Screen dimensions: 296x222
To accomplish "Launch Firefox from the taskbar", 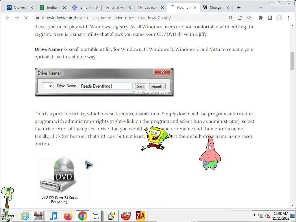I will [x=68, y=216].
